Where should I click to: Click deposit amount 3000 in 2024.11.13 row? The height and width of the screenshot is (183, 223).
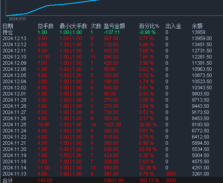[x=171, y=174]
